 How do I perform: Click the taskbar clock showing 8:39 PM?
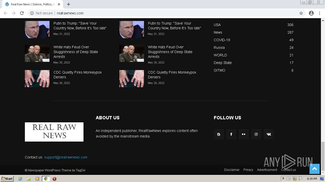312,179
